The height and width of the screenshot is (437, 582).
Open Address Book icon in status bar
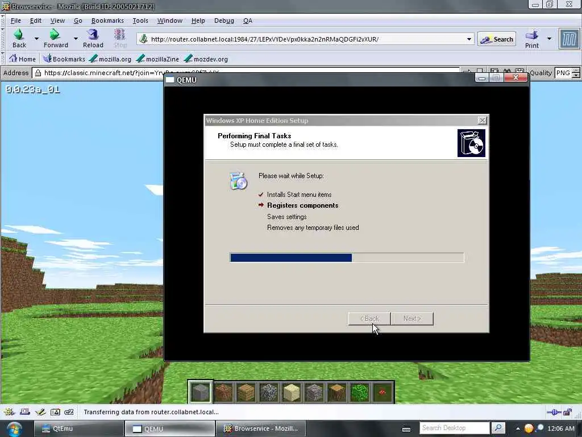55,412
